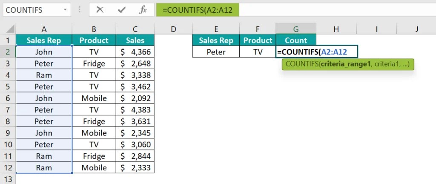436x184 pixels.
Task: Click the Sales Rep header cell A1
Action: [44, 40]
